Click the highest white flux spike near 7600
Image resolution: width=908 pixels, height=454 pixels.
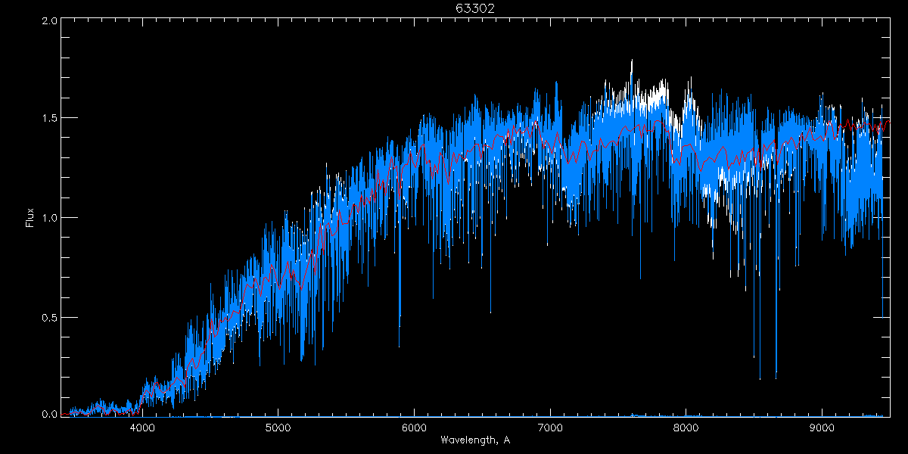[631, 62]
